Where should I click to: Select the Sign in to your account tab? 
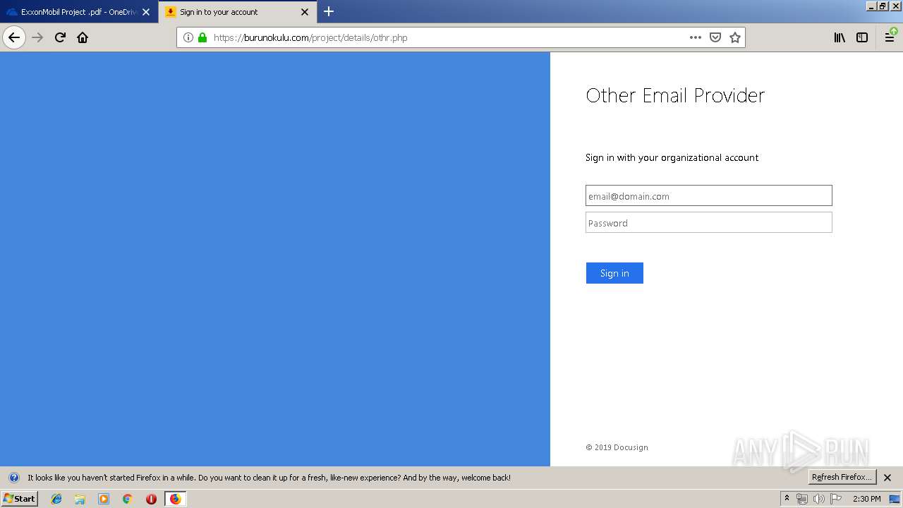pos(238,12)
